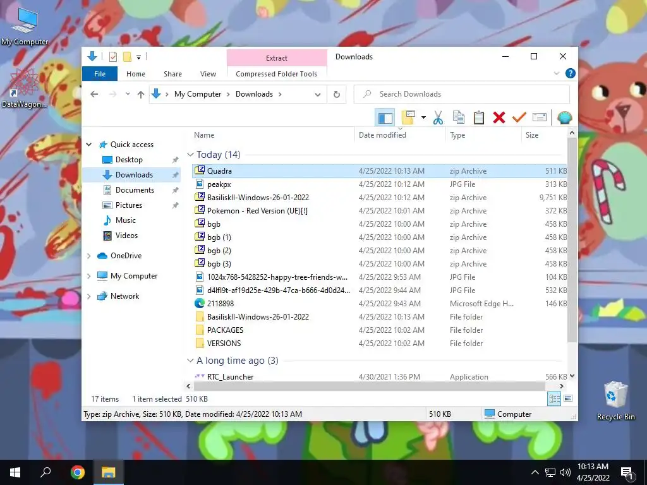Click the blue help question mark icon
Viewport: 647px width, 485px height.
pos(571,73)
